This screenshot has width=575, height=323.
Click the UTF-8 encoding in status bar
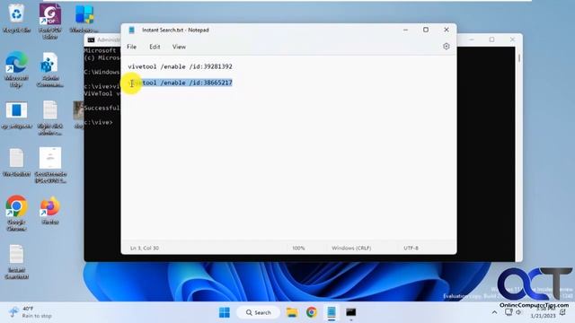click(x=411, y=248)
